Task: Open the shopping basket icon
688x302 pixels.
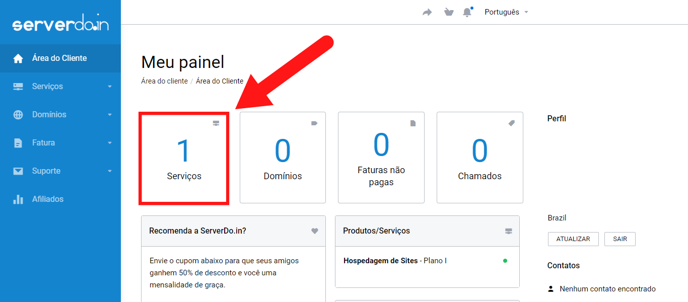Action: 448,12
